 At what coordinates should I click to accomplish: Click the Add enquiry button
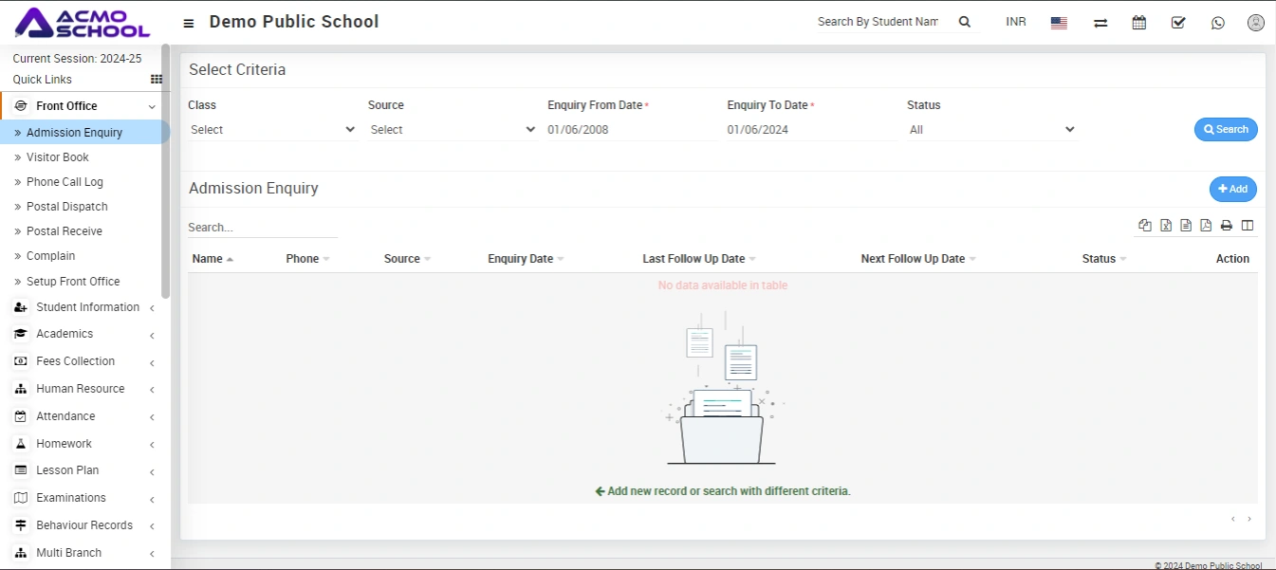tap(1232, 190)
